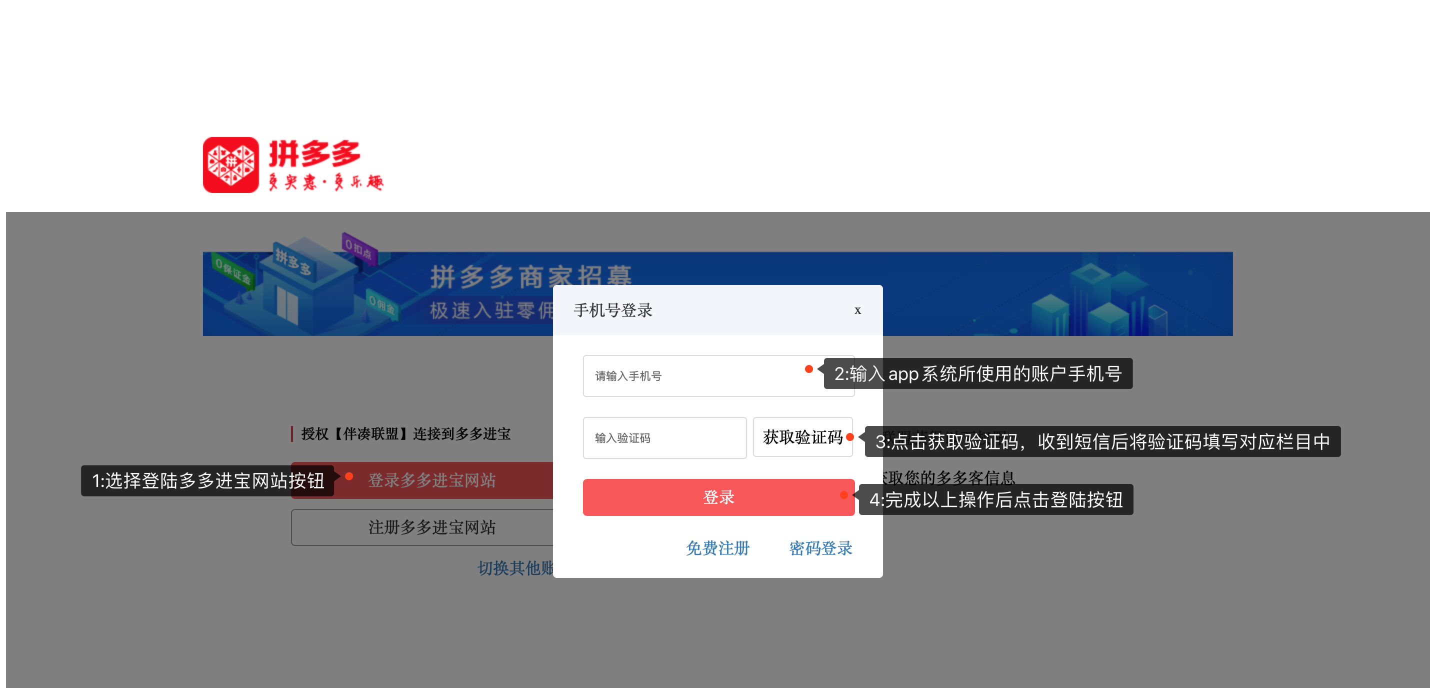1430x688 pixels.
Task: Click the Pinduoduo logo icon
Action: [230, 165]
